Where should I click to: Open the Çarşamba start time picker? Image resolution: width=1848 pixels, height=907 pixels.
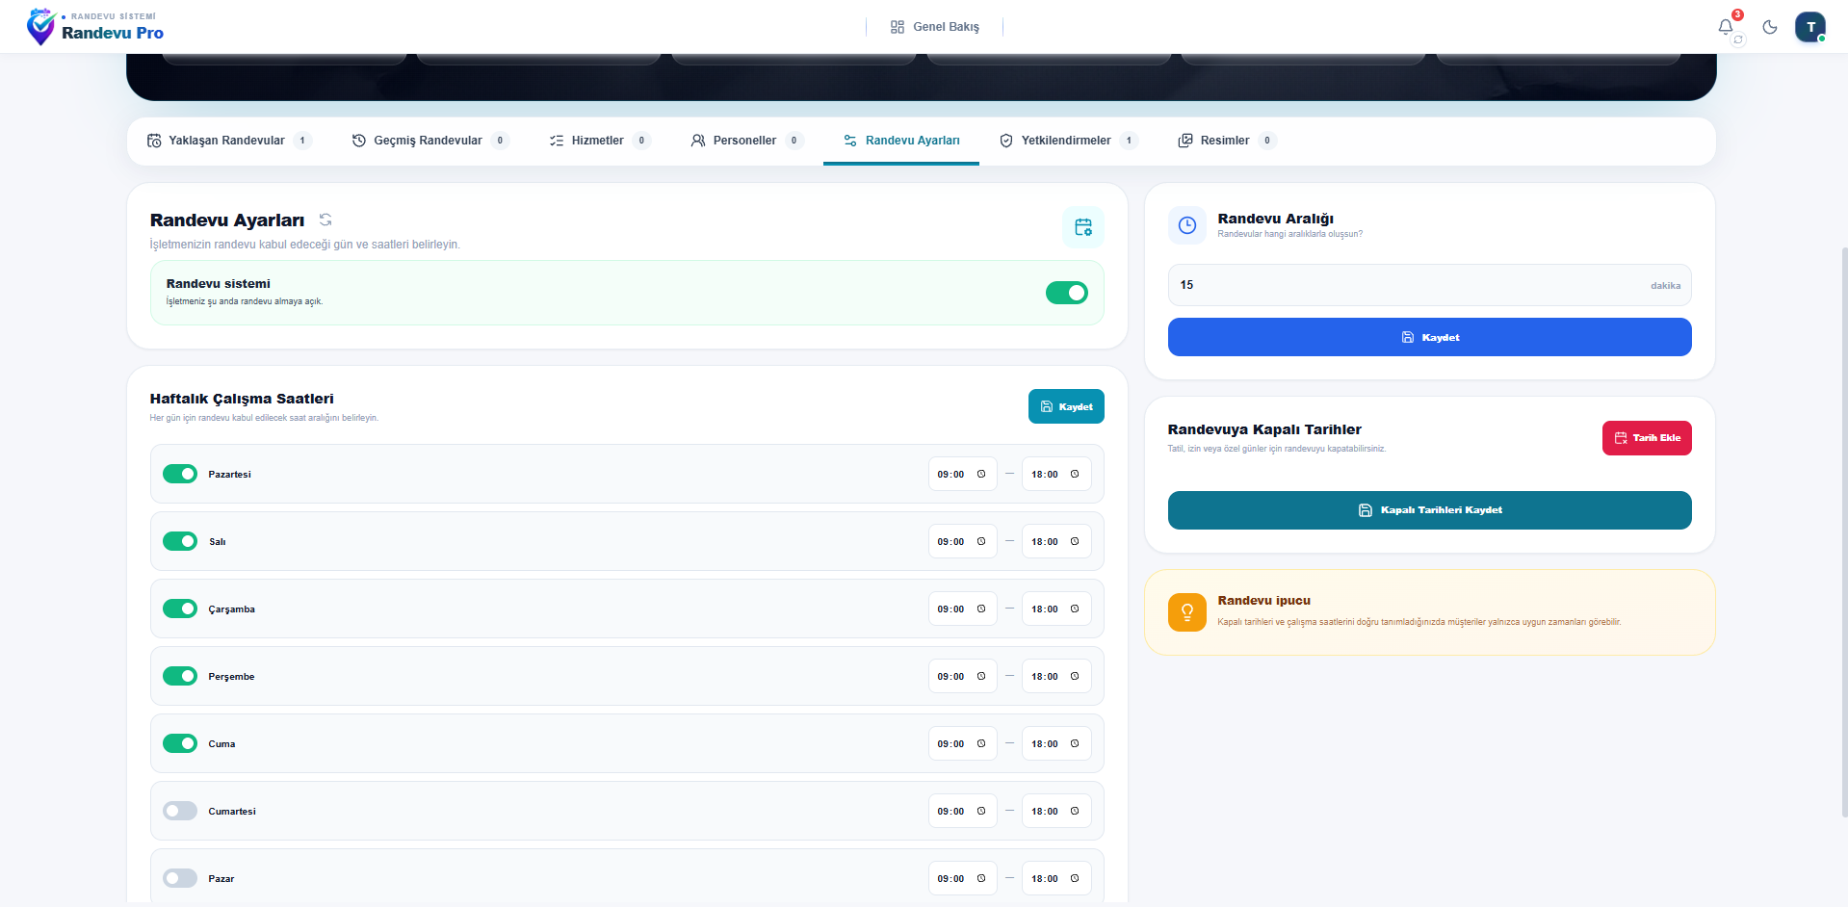pyautogui.click(x=962, y=609)
